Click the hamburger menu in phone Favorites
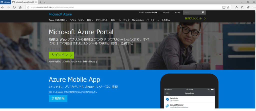Screen dimensions: 256x111 [167, 93]
